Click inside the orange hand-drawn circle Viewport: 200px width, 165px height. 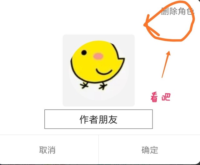171,26
